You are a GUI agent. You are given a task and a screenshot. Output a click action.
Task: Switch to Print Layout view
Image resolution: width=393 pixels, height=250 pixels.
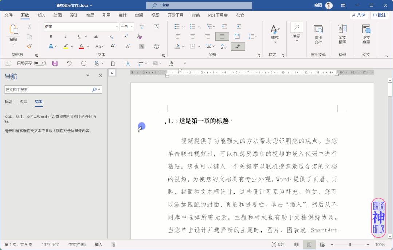coord(309,245)
